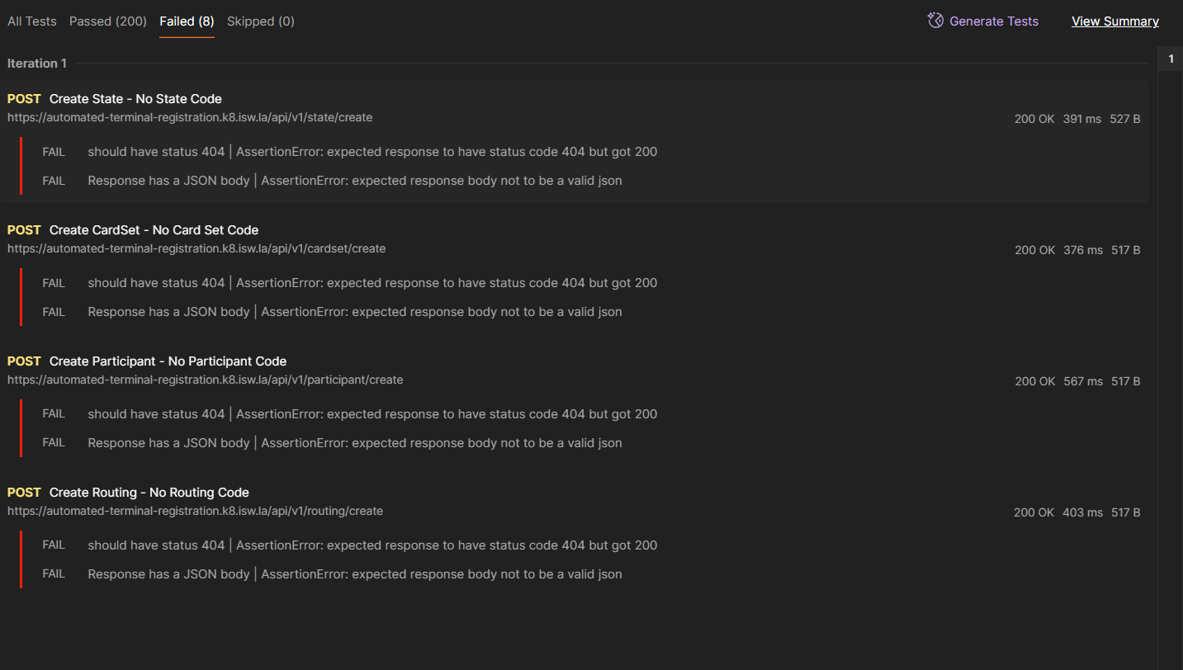Screen dimensions: 1183x670
Task: Select the JSON body failure under Create CardSet
Action: click(355, 312)
